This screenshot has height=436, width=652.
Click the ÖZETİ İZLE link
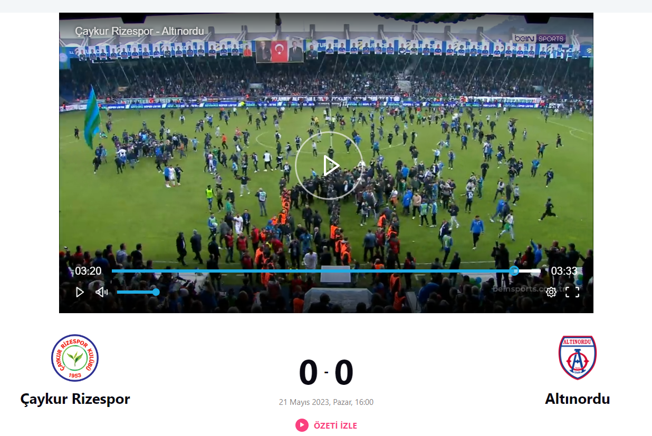point(335,425)
